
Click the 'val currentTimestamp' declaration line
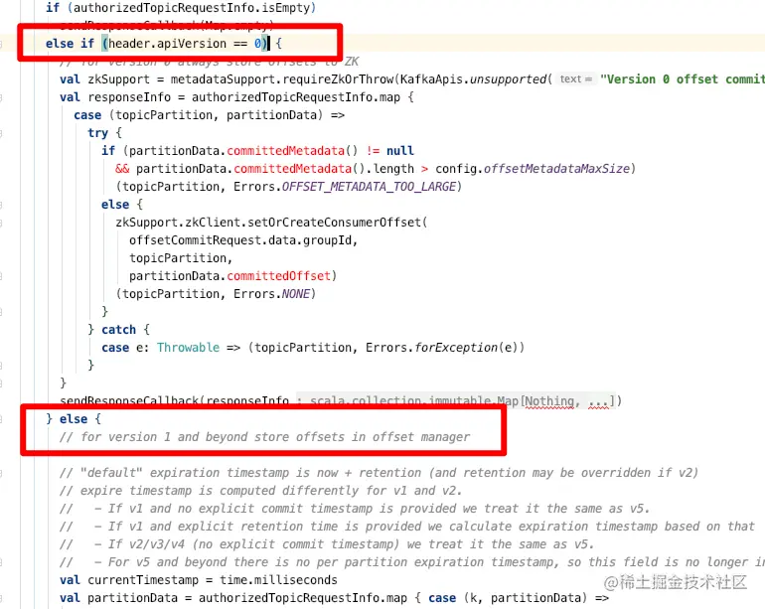(198, 580)
